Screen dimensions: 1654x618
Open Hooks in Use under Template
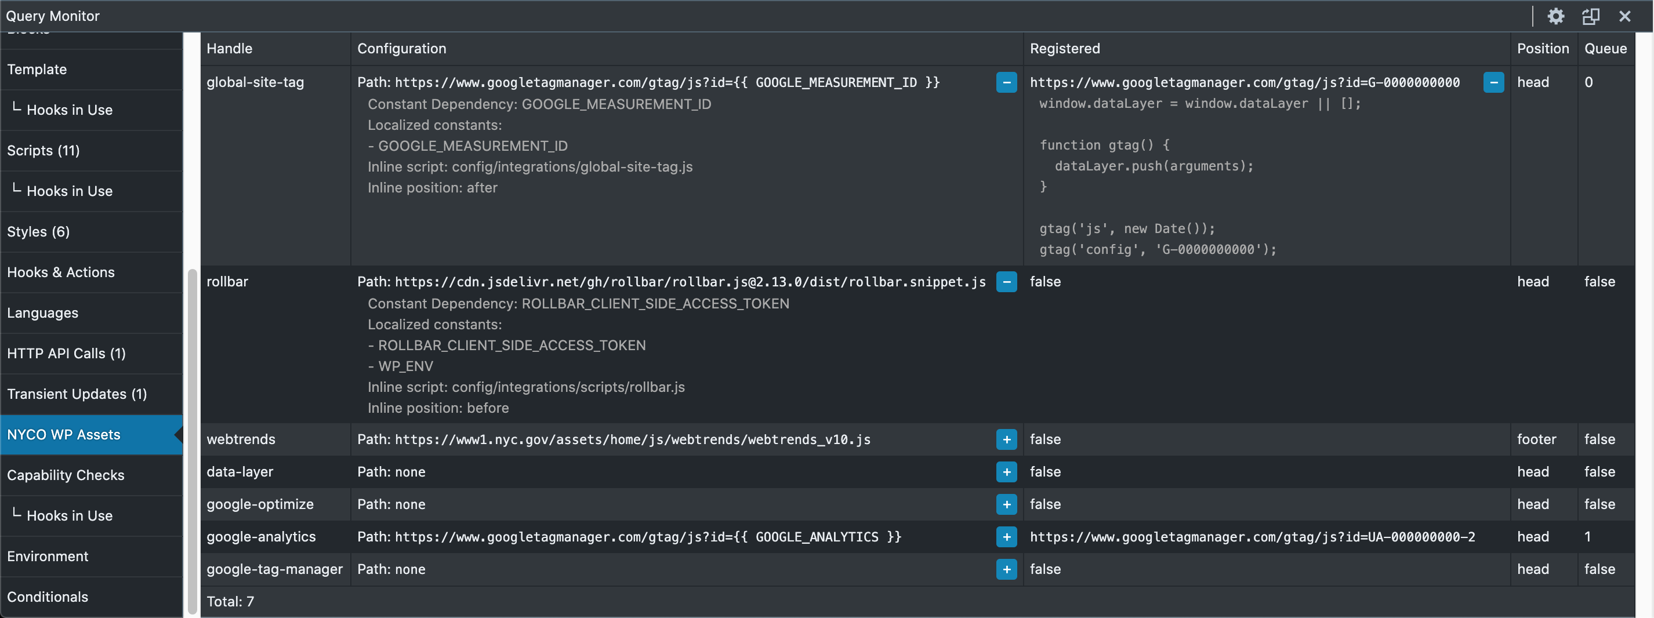point(91,110)
